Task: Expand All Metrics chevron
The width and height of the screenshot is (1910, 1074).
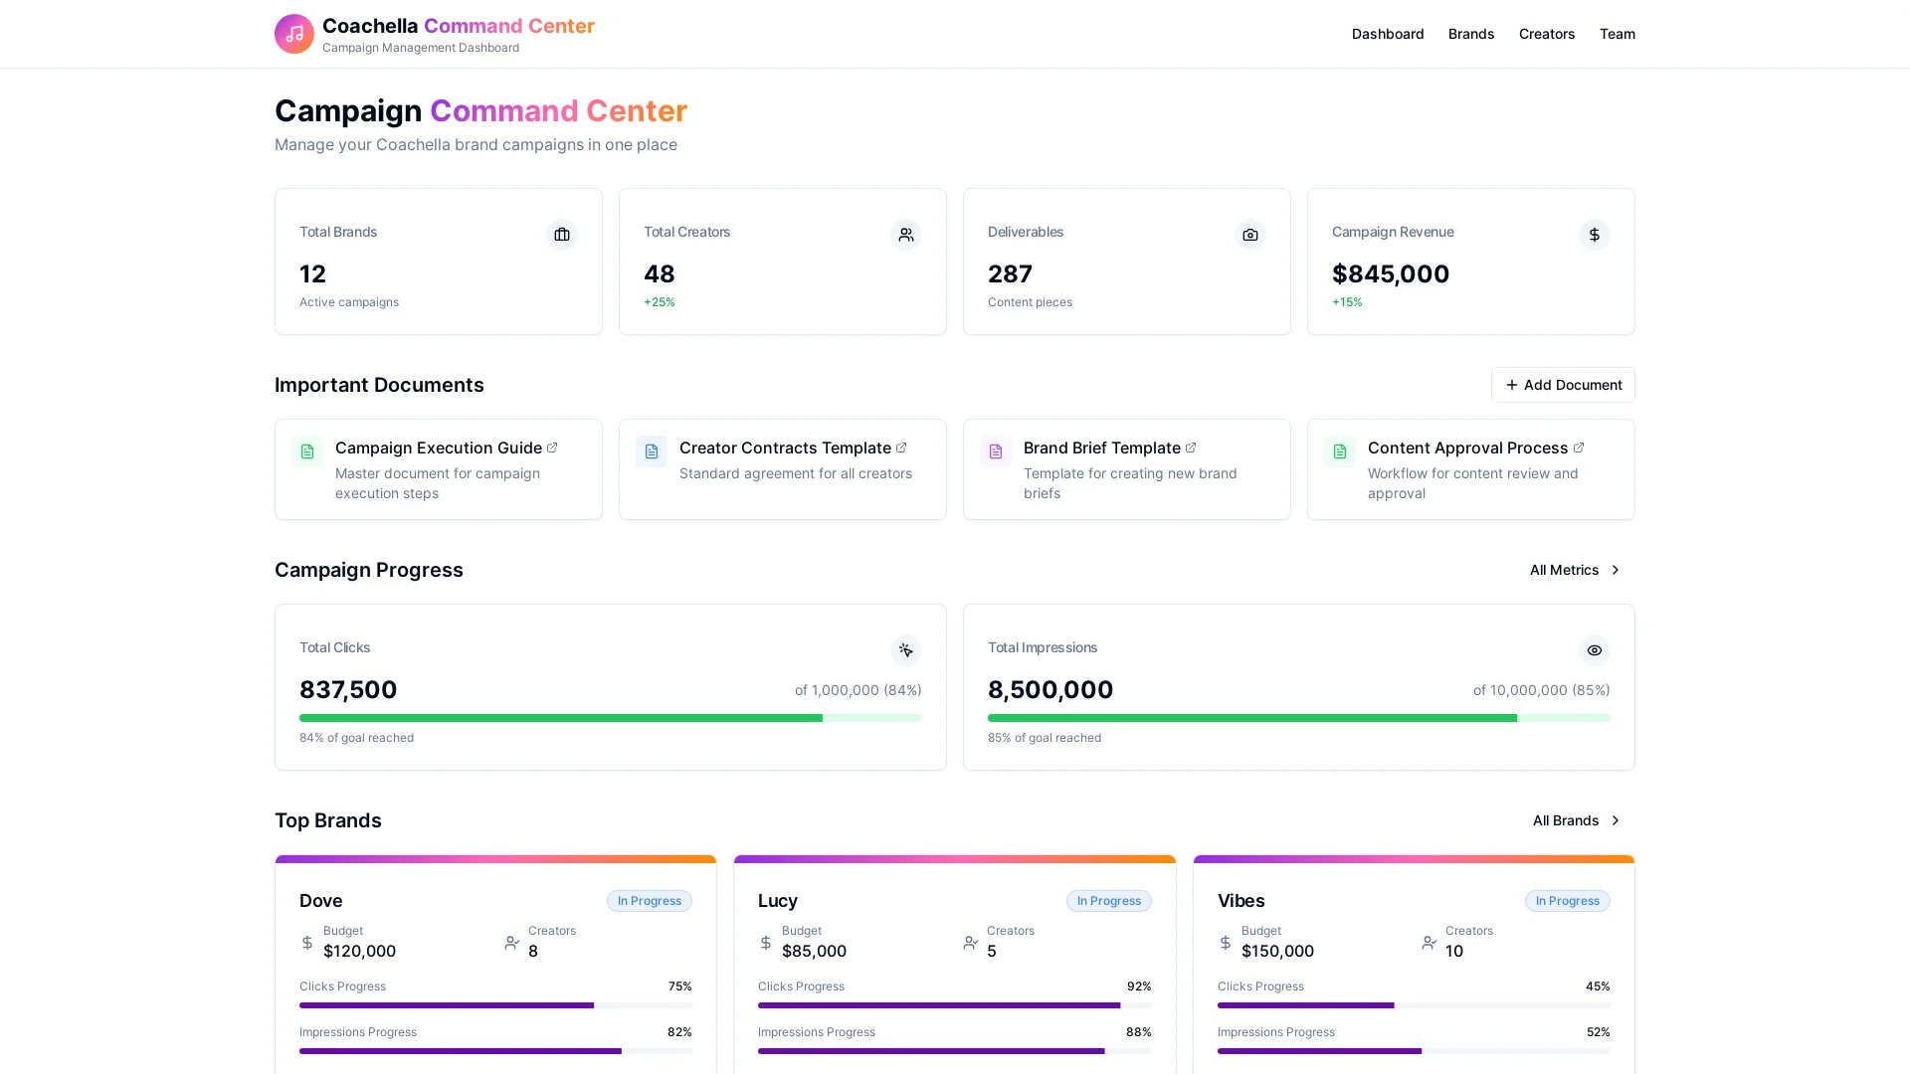Action: click(1615, 570)
